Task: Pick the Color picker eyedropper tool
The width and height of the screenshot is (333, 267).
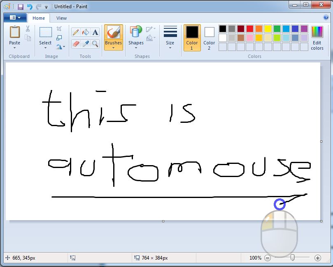Action: [86, 44]
